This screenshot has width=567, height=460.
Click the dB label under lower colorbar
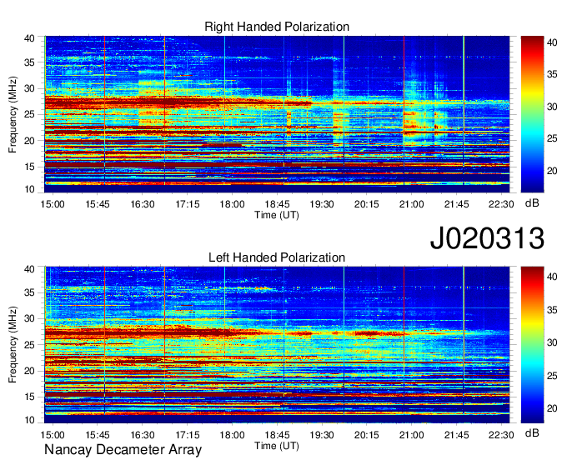[x=532, y=432]
